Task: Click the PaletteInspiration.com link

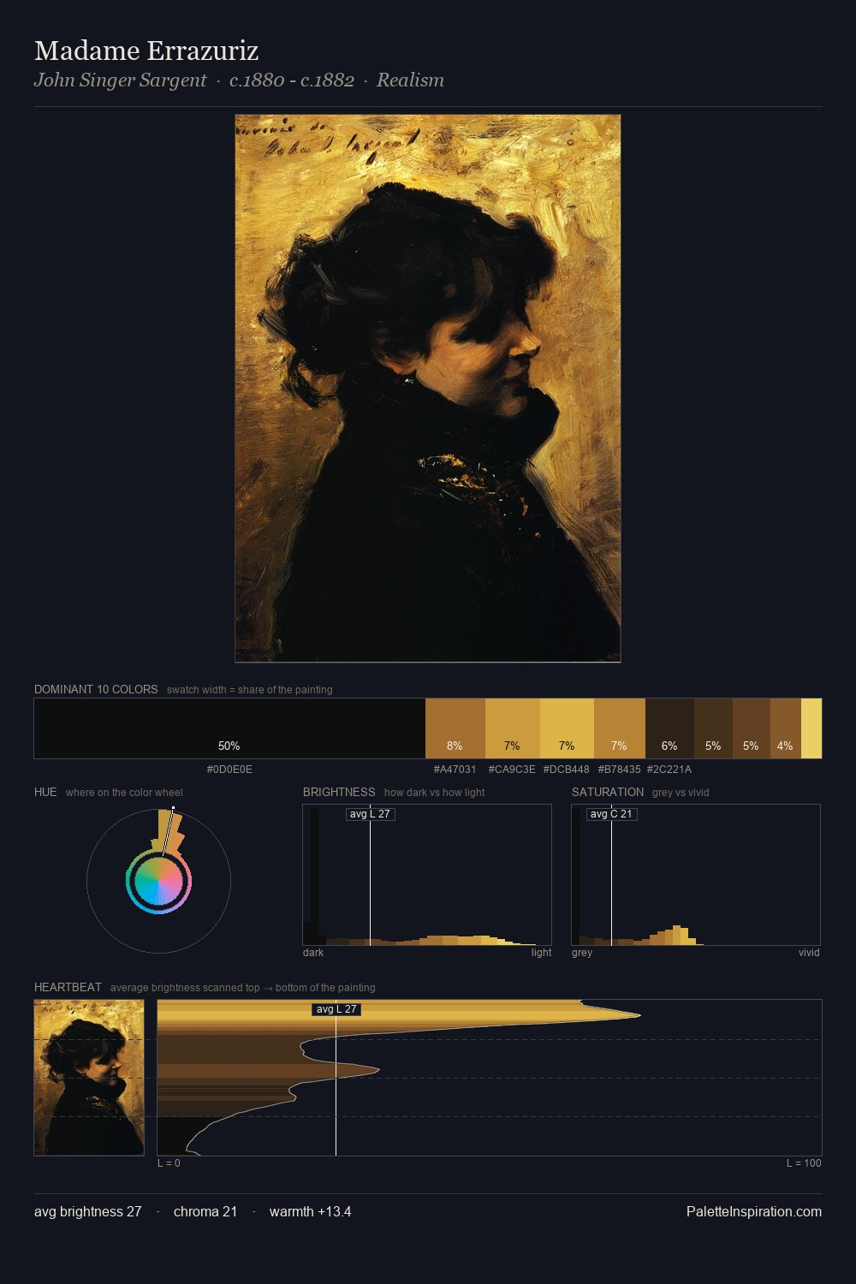Action: 754,1211
